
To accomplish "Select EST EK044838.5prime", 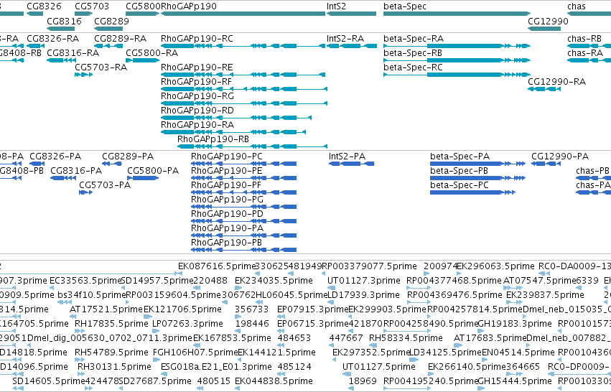I will click(x=274, y=382).
